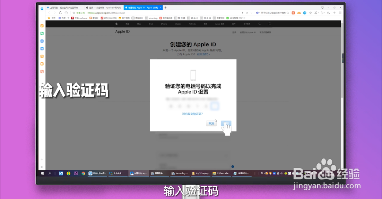Open iPhone in Apple navigation bar
This screenshot has height=199, width=382.
coord(164,24)
